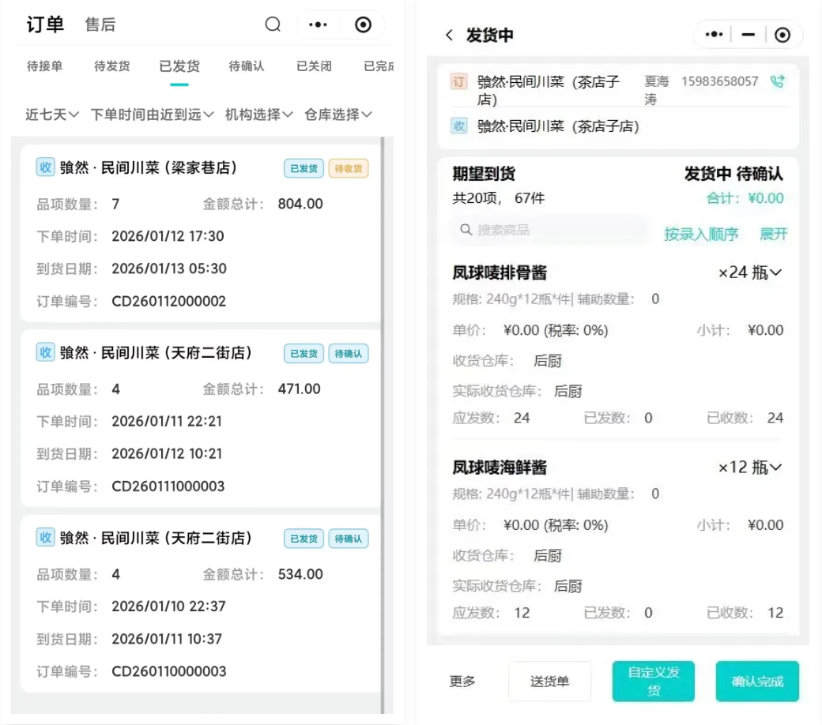The height and width of the screenshot is (725, 822).
Task: Tap 已发货 tag on 534.00 order
Action: point(304,539)
